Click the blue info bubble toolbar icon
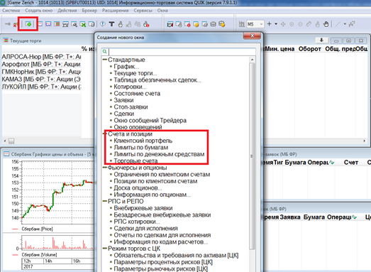 point(102,24)
